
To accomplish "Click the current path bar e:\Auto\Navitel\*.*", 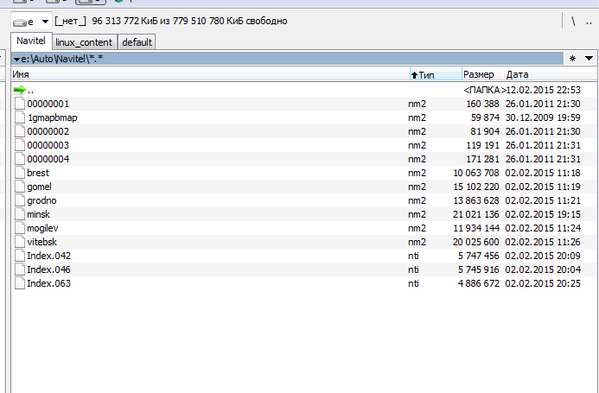I will pyautogui.click(x=287, y=59).
